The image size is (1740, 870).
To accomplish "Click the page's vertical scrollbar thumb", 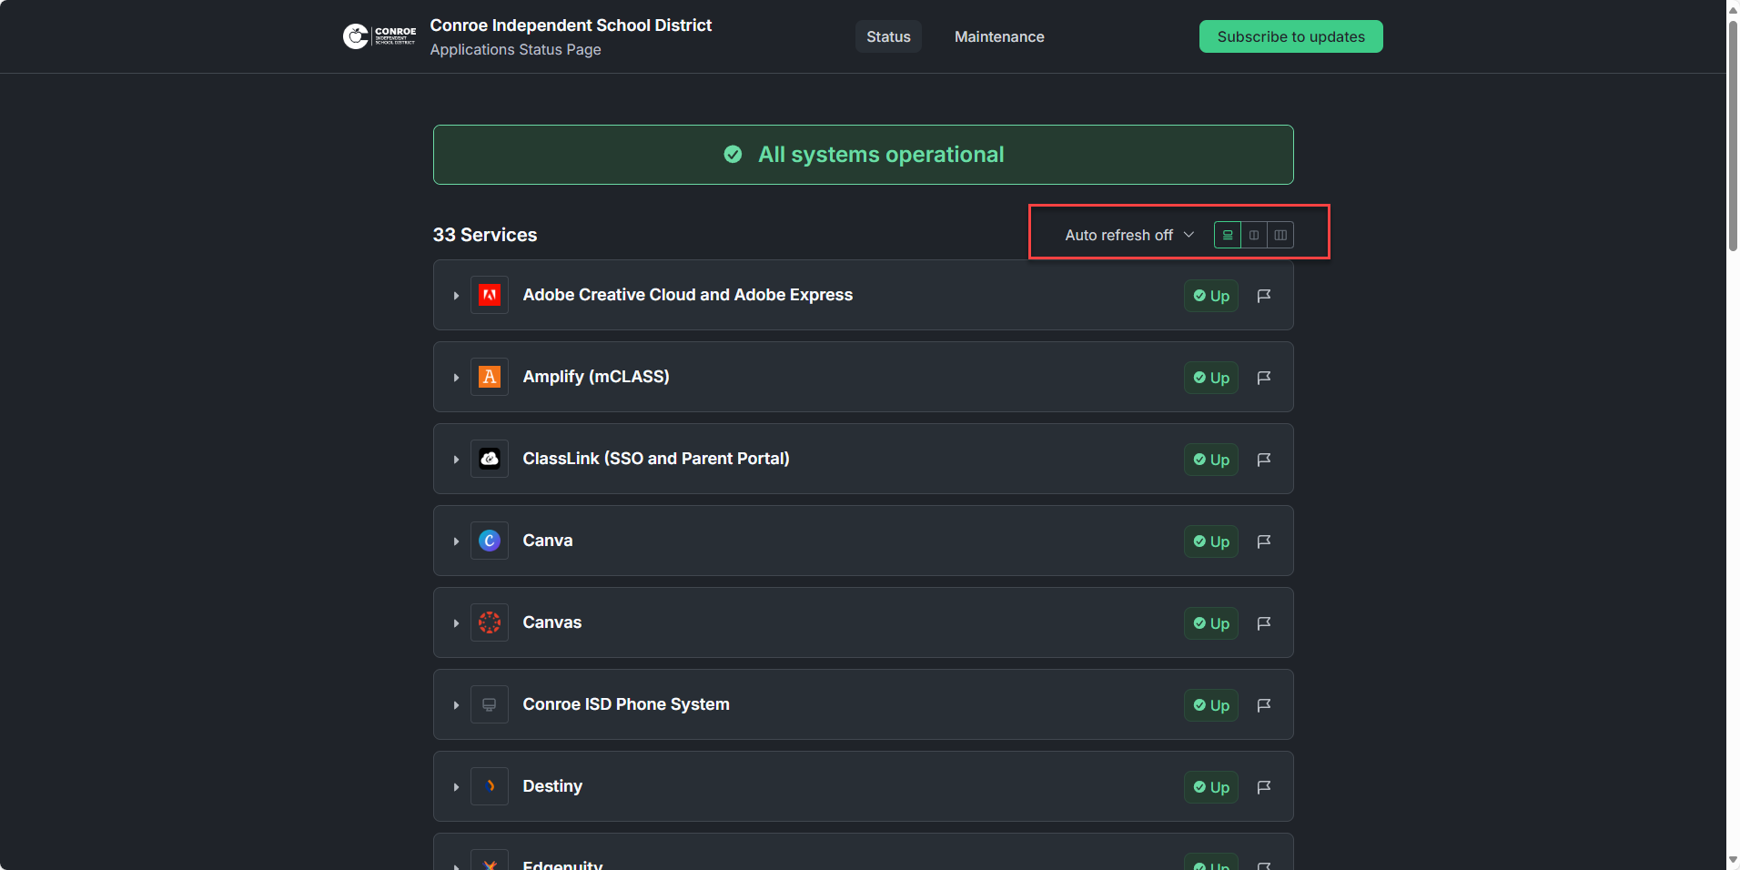I will pos(1733,137).
